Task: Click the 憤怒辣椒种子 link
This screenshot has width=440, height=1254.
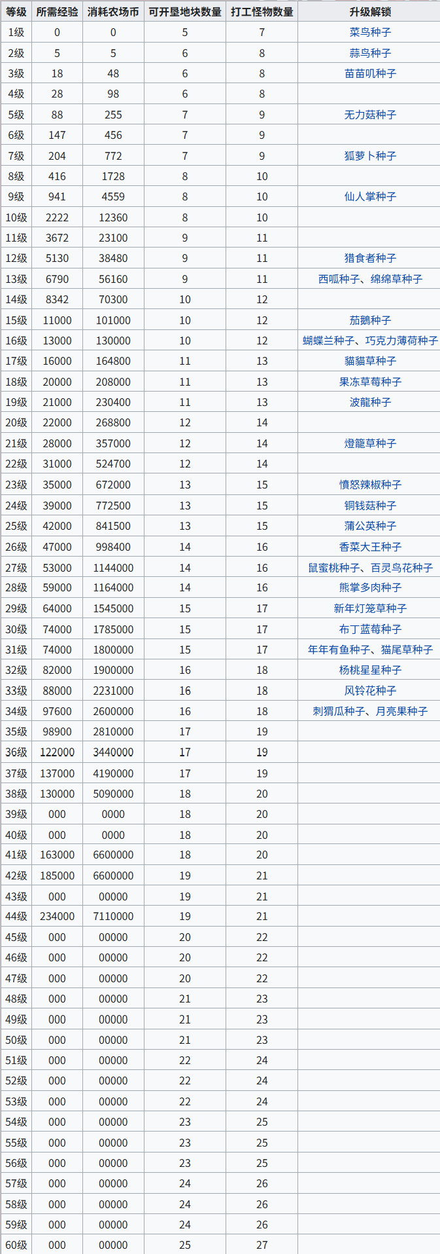Action: tap(370, 485)
